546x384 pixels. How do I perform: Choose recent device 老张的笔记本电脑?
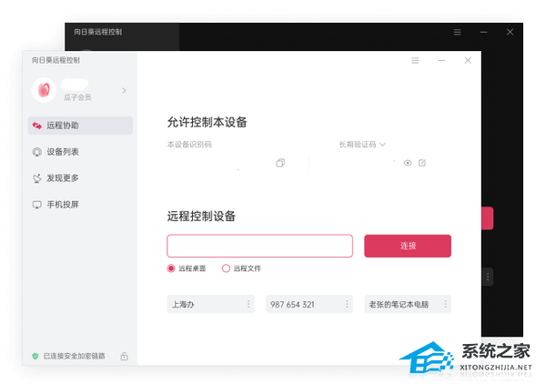[x=408, y=304]
